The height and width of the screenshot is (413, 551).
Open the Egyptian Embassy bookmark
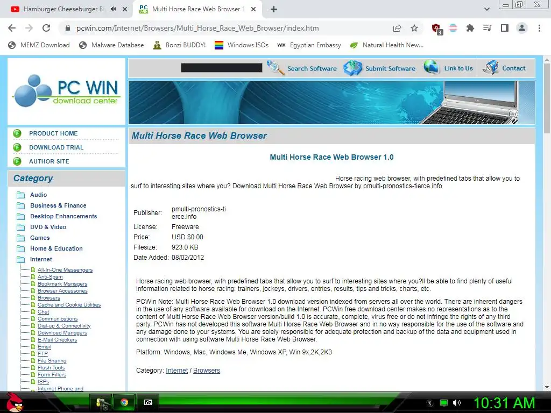tap(309, 45)
